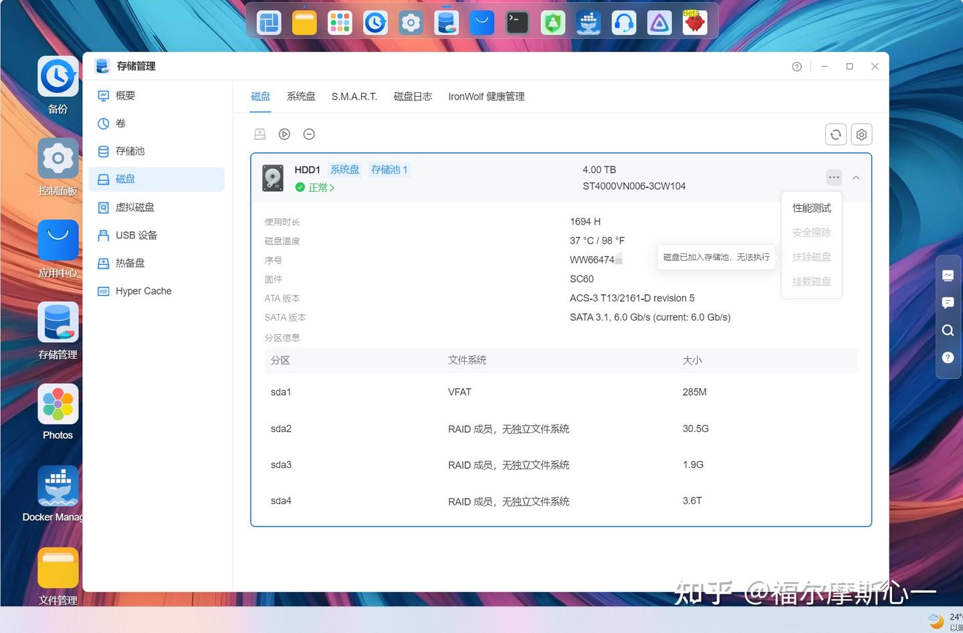Click 安全擦除 in the dropdown menu
The height and width of the screenshot is (633, 963).
811,233
